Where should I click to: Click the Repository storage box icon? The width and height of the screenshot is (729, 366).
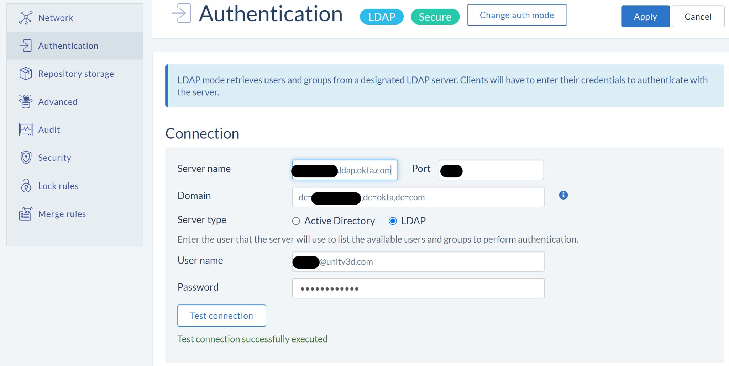click(x=26, y=74)
